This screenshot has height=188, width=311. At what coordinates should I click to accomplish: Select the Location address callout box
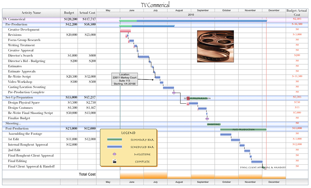[x=124, y=79]
